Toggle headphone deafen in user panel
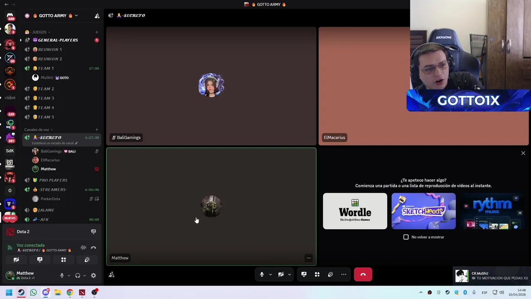The width and height of the screenshot is (531, 299). [78, 275]
